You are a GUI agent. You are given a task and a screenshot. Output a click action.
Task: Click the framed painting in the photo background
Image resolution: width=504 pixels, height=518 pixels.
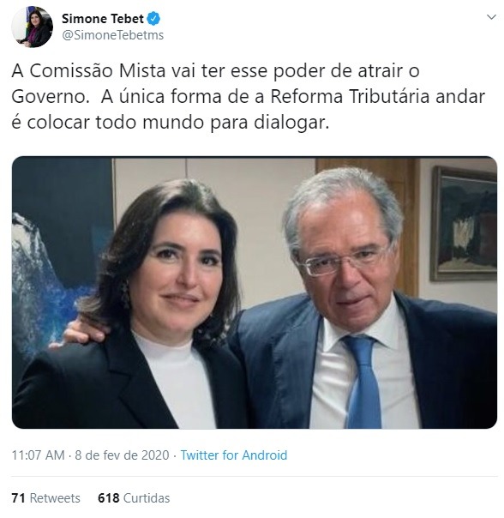[x=464, y=224]
